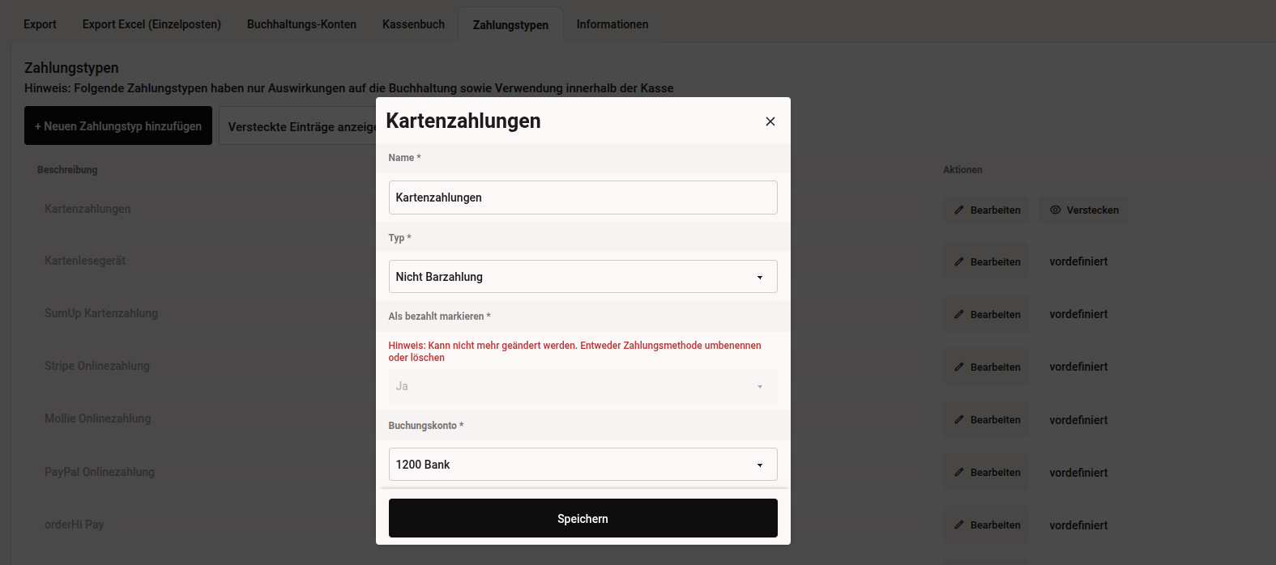
Task: Click Versteckte Einträge anzeigen button
Action: coord(298,127)
